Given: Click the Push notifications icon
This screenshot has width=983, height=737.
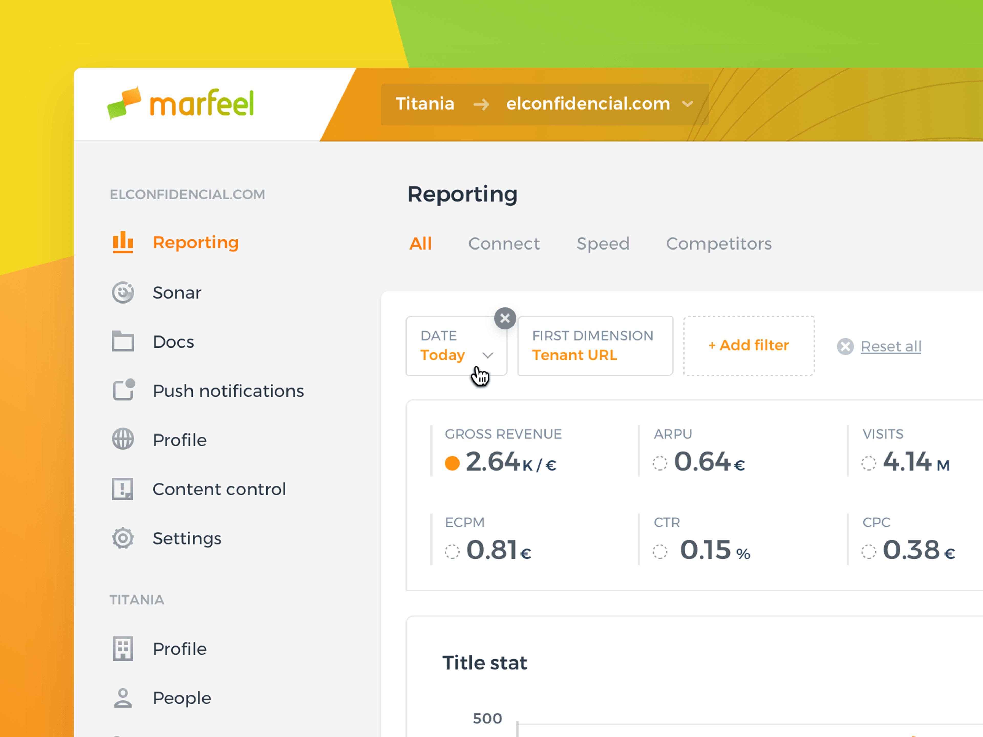Looking at the screenshot, I should point(124,390).
